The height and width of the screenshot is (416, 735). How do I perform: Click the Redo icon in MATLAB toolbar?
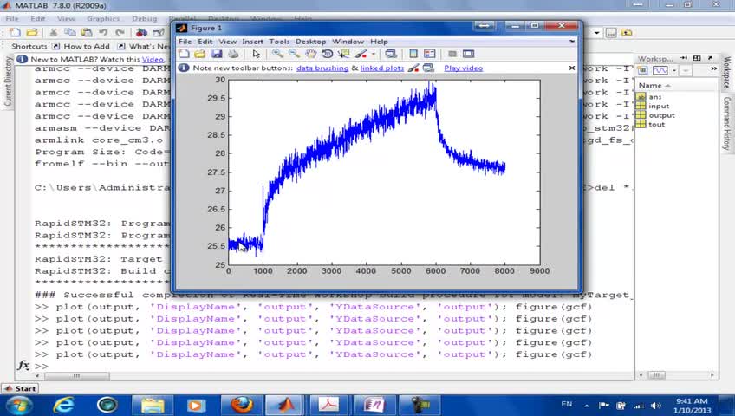click(120, 33)
